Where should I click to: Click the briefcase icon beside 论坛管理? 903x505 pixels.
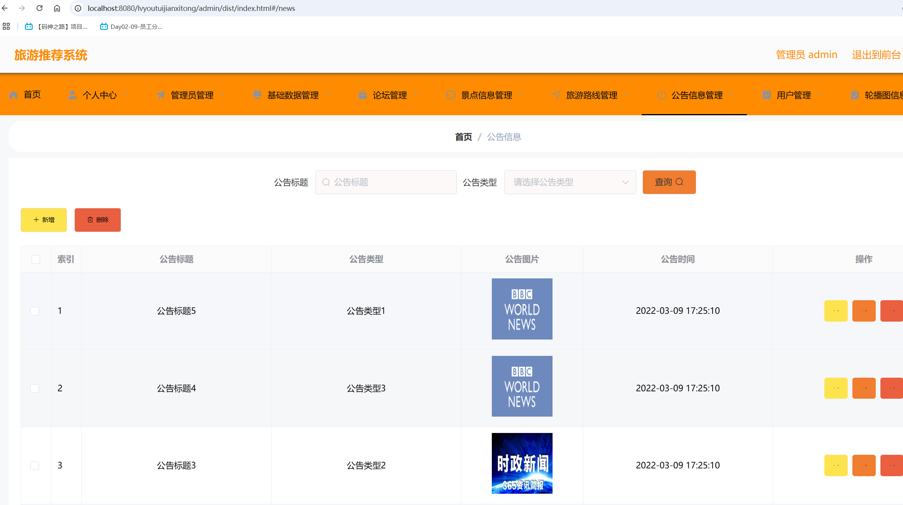(x=362, y=95)
